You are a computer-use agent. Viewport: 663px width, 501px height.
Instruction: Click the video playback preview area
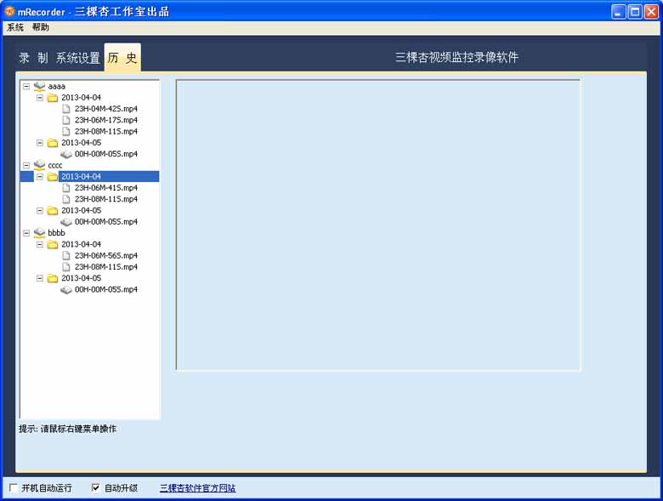click(x=378, y=225)
